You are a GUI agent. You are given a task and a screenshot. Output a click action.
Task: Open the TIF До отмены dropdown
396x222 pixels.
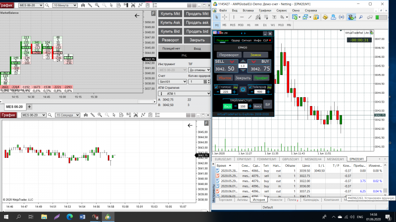coord(199,70)
